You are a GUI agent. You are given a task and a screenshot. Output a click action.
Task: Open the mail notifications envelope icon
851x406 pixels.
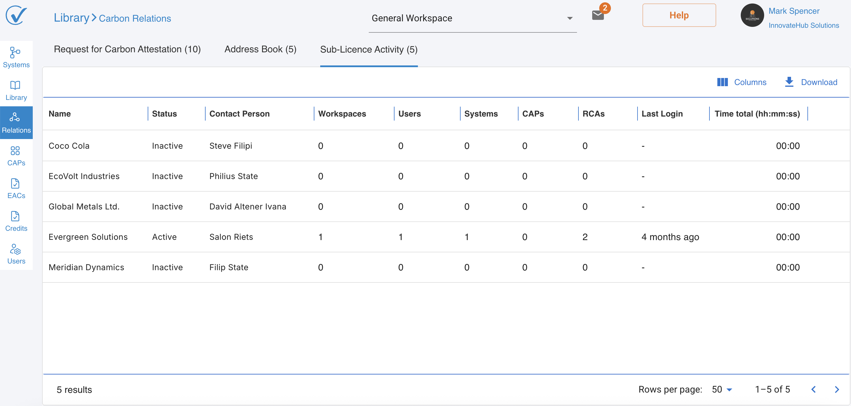[598, 15]
